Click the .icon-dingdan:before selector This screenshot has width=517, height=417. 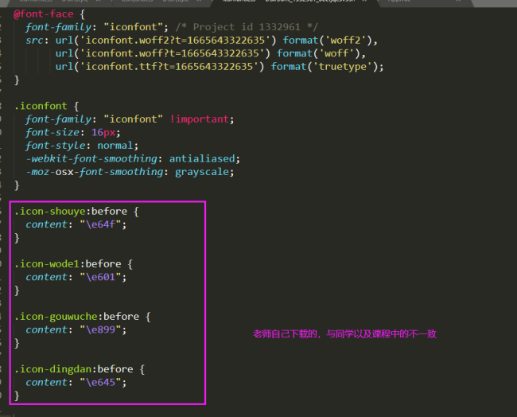click(73, 369)
